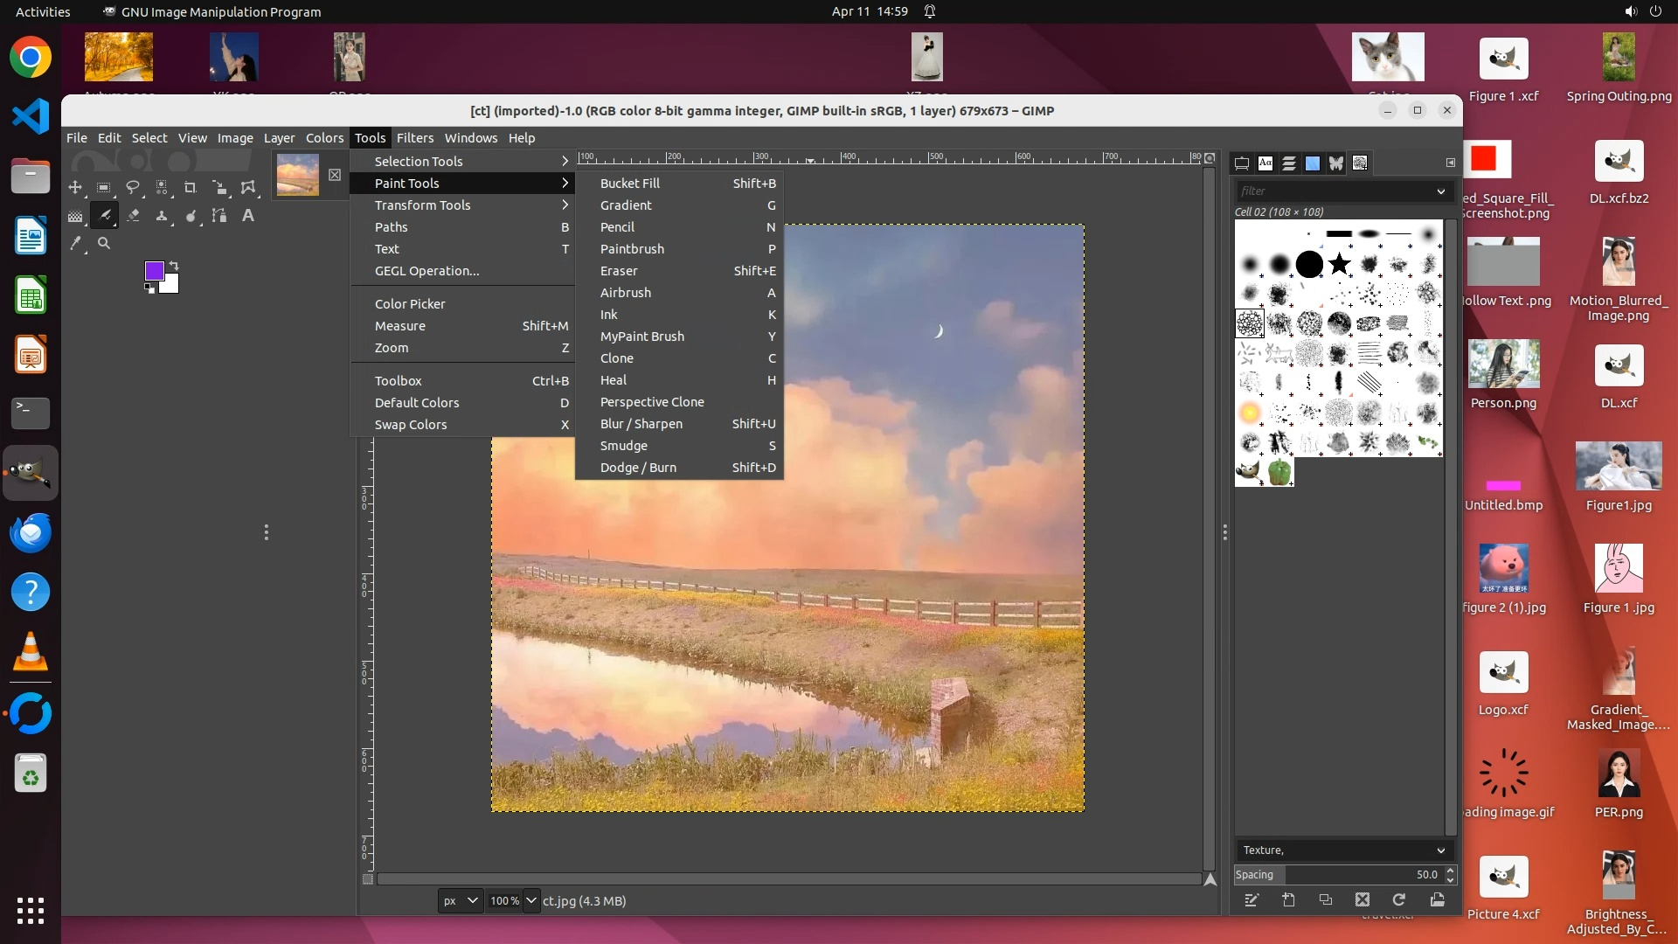Select the Color Picker eyedropper tool
Screen dimensions: 1678x944
(76, 244)
